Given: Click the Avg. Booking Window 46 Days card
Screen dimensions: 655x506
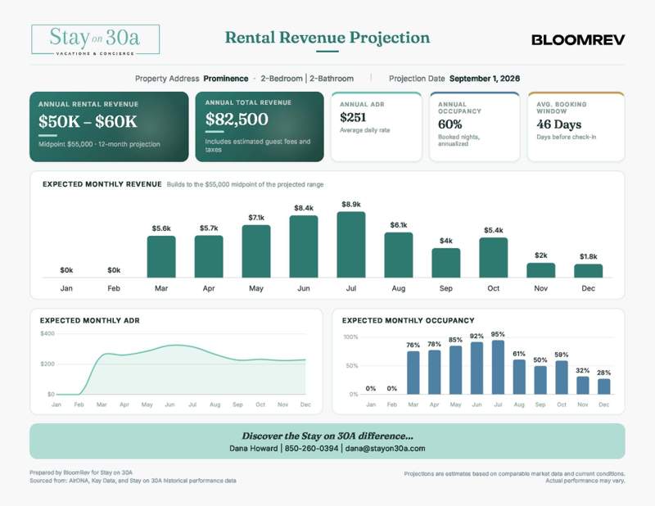Looking at the screenshot, I should (x=576, y=127).
